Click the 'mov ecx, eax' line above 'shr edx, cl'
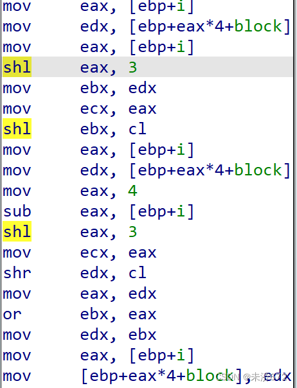This screenshot has height=388, width=297. tap(80, 252)
